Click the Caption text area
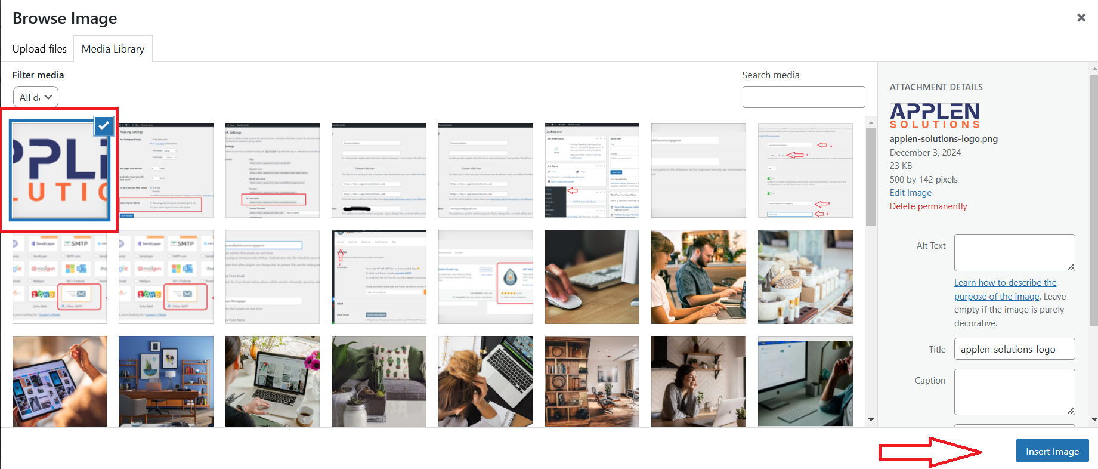 pos(1014,391)
